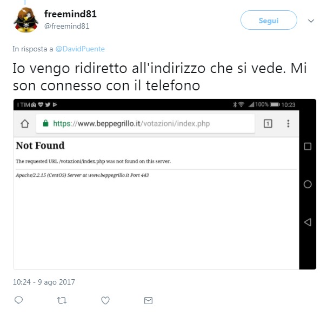Enlarge the attached phone screenshot image

point(165,185)
